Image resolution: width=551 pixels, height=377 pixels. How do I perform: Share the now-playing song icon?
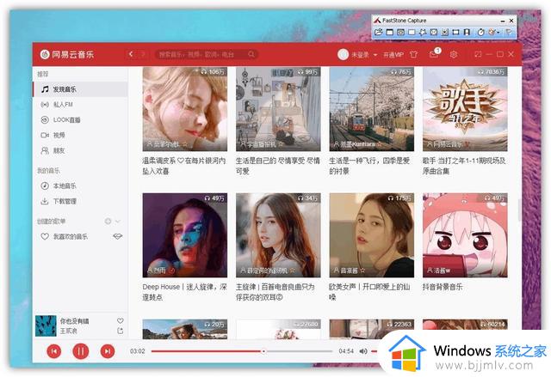[x=121, y=331]
